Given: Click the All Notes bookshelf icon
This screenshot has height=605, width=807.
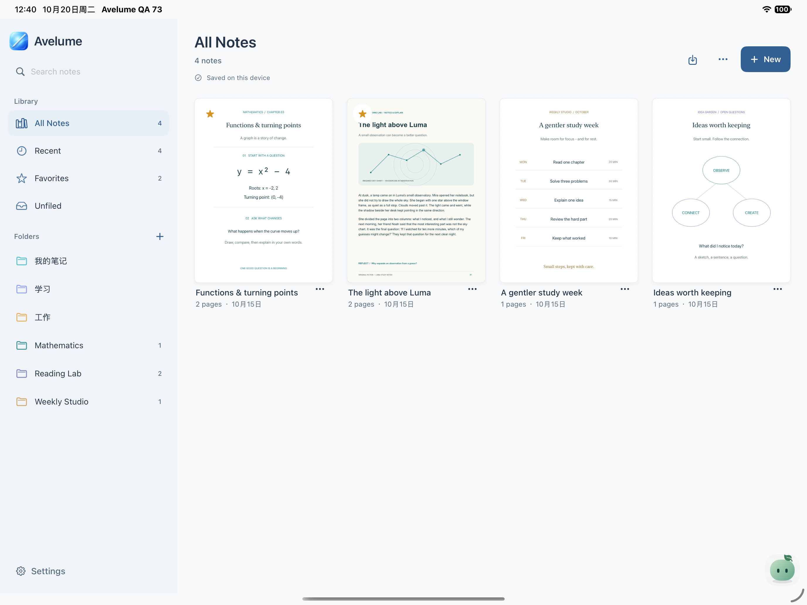Looking at the screenshot, I should tap(21, 123).
